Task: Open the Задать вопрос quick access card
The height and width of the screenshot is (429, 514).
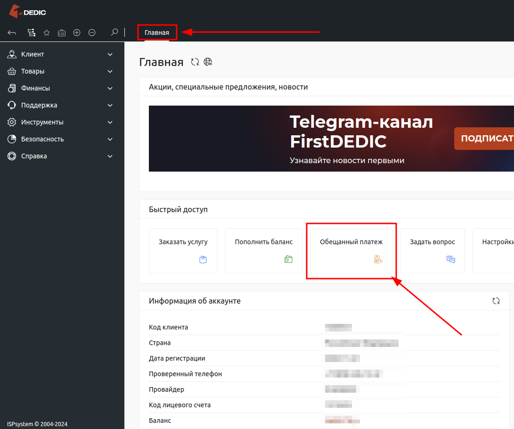Action: (432, 251)
